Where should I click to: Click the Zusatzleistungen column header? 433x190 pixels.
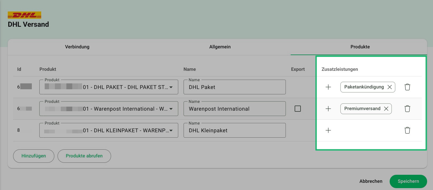[x=340, y=69]
